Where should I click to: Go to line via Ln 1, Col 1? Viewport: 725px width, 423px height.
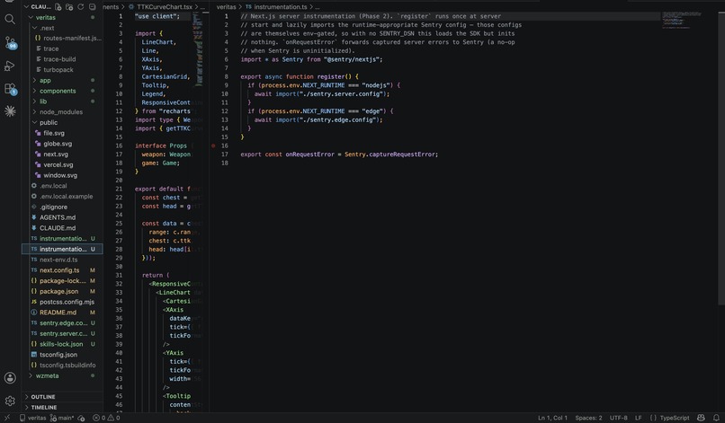point(552,418)
